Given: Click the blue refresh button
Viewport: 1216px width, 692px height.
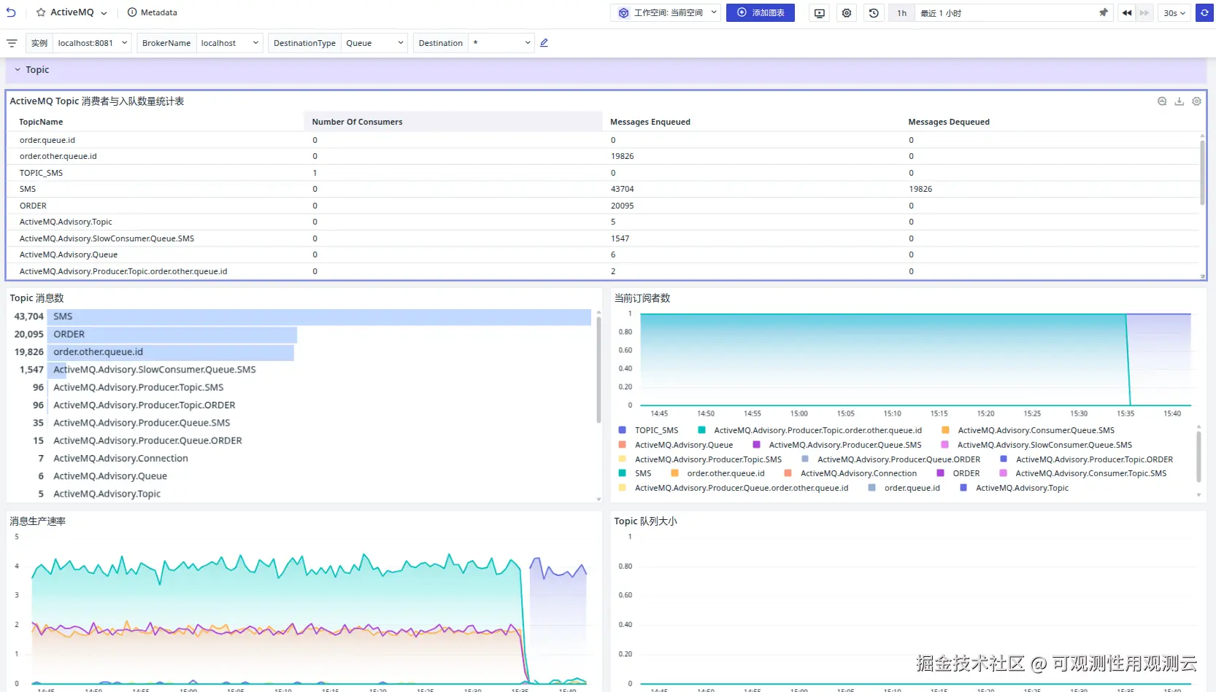Looking at the screenshot, I should [1204, 13].
